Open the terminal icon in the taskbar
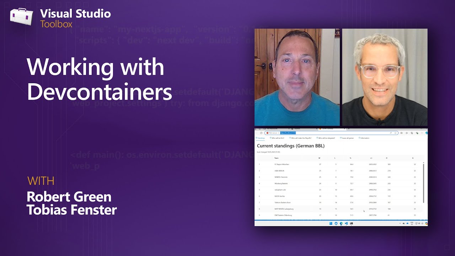Image resolution: width=455 pixels, height=256 pixels. (351, 223)
